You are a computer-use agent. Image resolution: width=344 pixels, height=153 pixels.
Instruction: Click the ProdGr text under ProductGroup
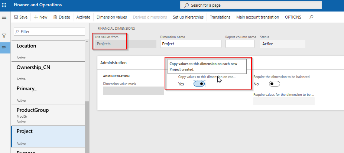(22, 117)
